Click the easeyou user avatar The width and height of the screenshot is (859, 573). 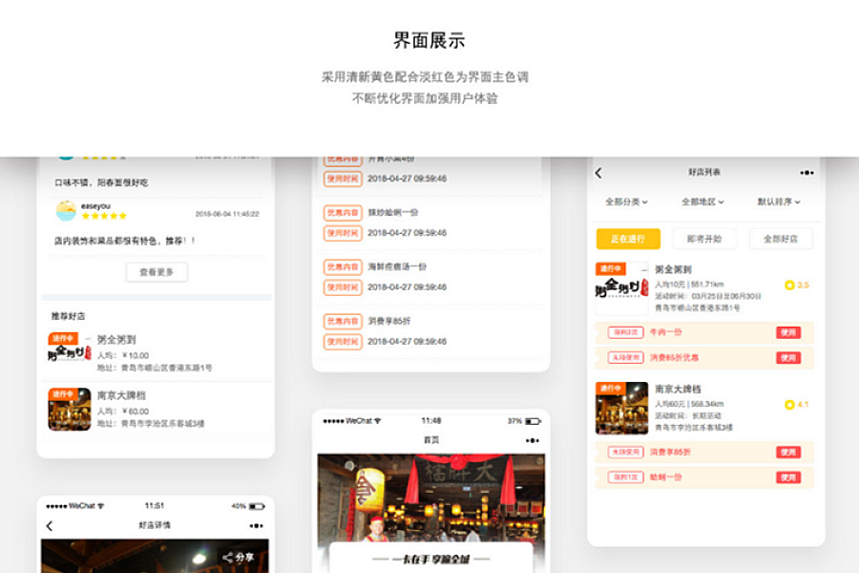click(66, 210)
